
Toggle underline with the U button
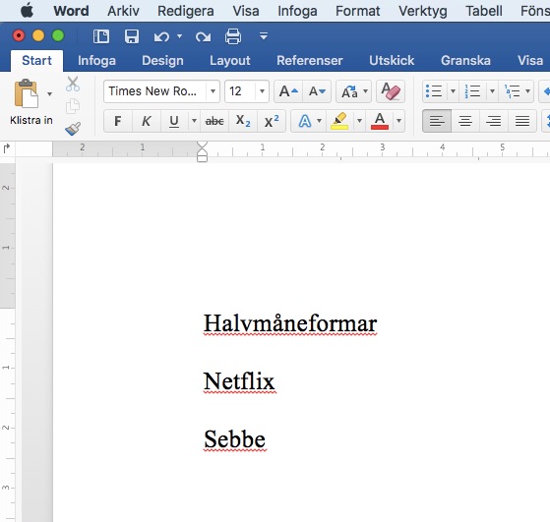coord(174,121)
